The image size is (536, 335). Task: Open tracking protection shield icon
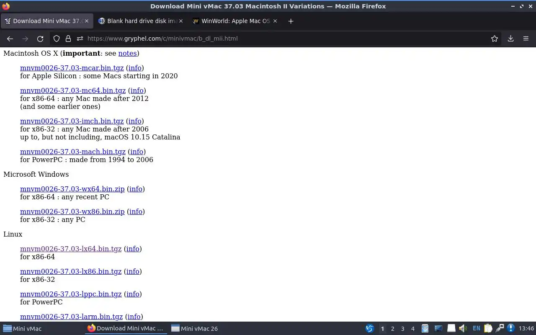point(57,39)
